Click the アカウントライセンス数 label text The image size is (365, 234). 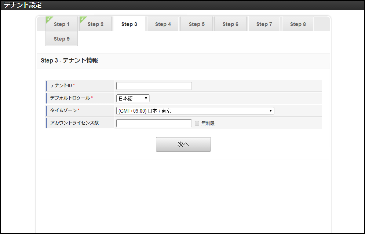(74, 123)
